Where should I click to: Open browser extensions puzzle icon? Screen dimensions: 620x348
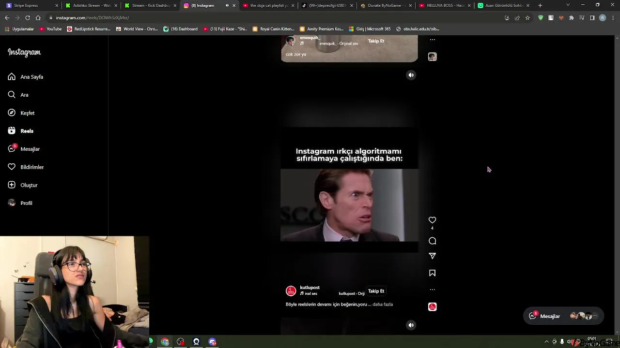tap(572, 18)
